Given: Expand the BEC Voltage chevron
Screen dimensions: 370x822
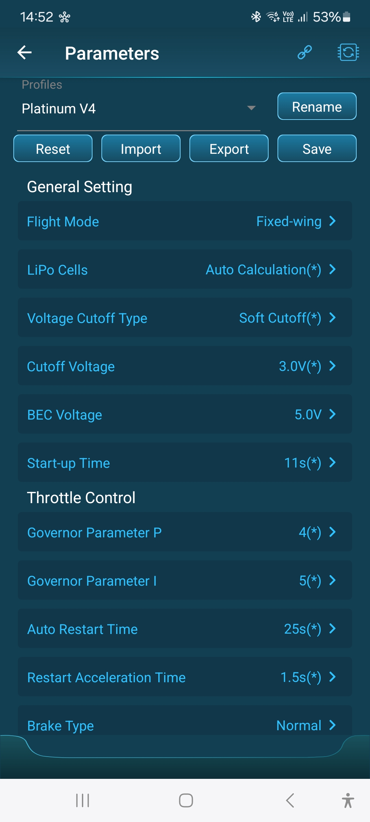Looking at the screenshot, I should click(332, 414).
